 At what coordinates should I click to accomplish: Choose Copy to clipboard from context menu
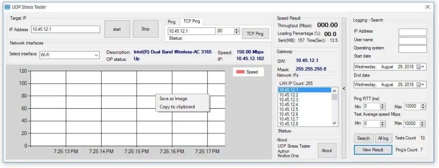click(182, 107)
